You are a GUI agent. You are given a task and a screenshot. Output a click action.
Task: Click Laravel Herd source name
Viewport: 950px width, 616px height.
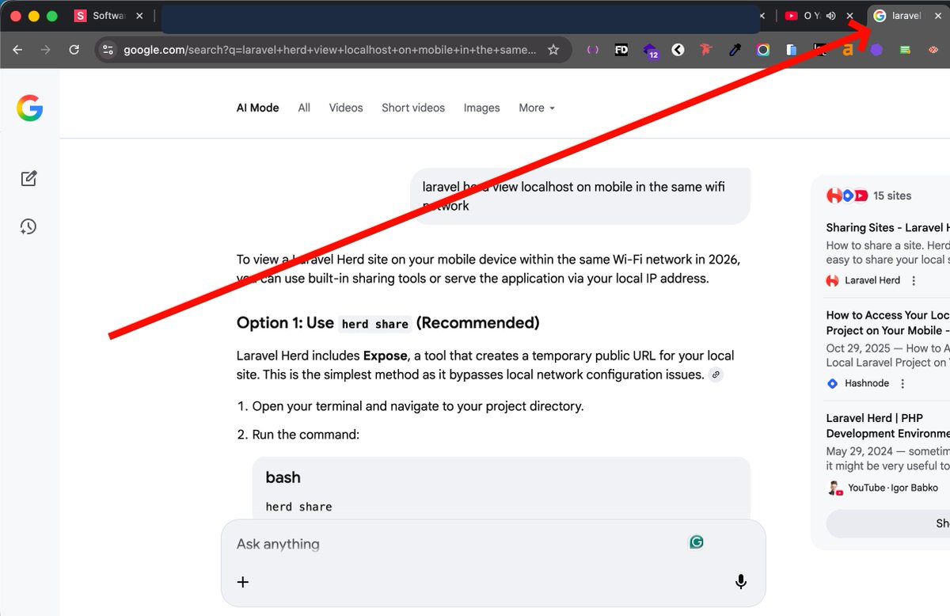872,280
